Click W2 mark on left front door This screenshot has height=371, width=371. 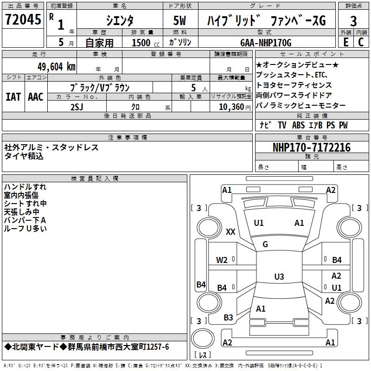click(x=222, y=260)
